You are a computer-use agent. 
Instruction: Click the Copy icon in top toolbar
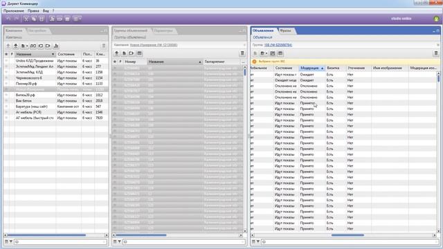coord(34,19)
